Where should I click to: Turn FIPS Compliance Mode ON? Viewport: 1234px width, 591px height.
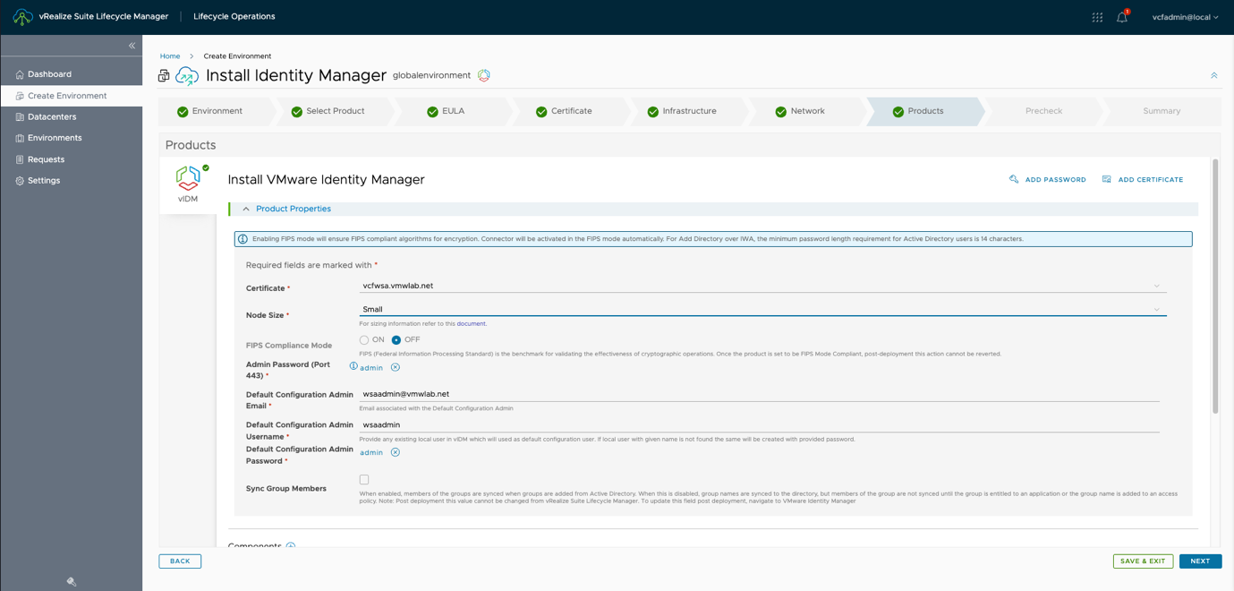pyautogui.click(x=364, y=340)
